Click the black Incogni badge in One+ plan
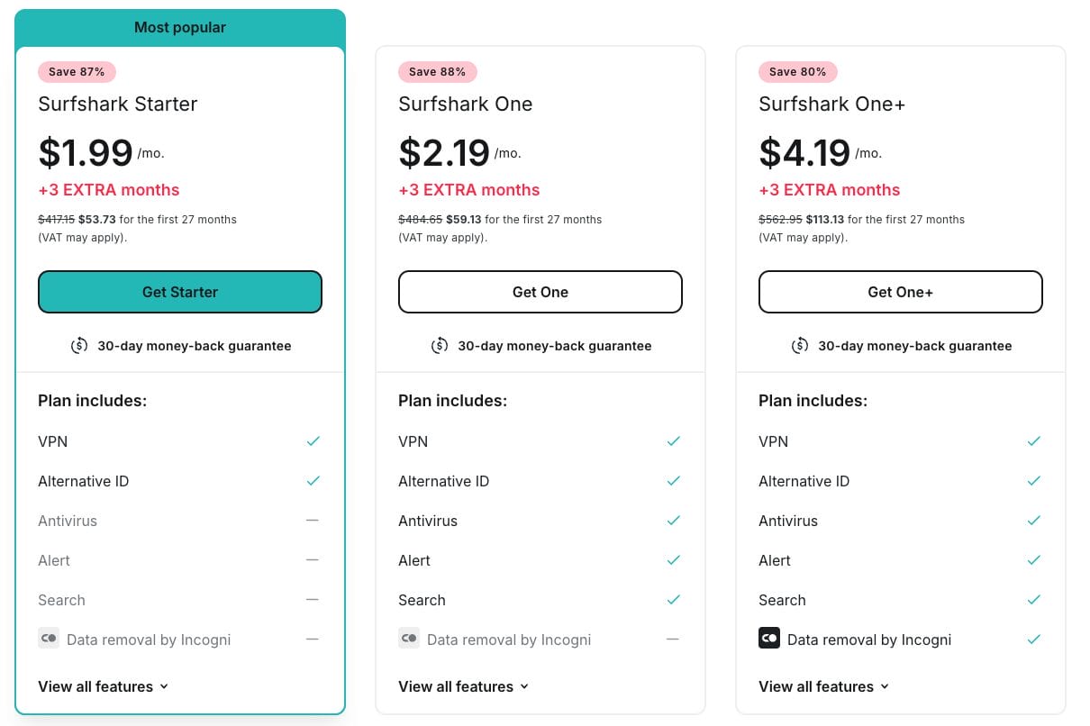The image size is (1090, 726). click(x=769, y=638)
